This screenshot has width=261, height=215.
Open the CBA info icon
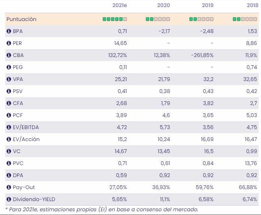(x=9, y=55)
